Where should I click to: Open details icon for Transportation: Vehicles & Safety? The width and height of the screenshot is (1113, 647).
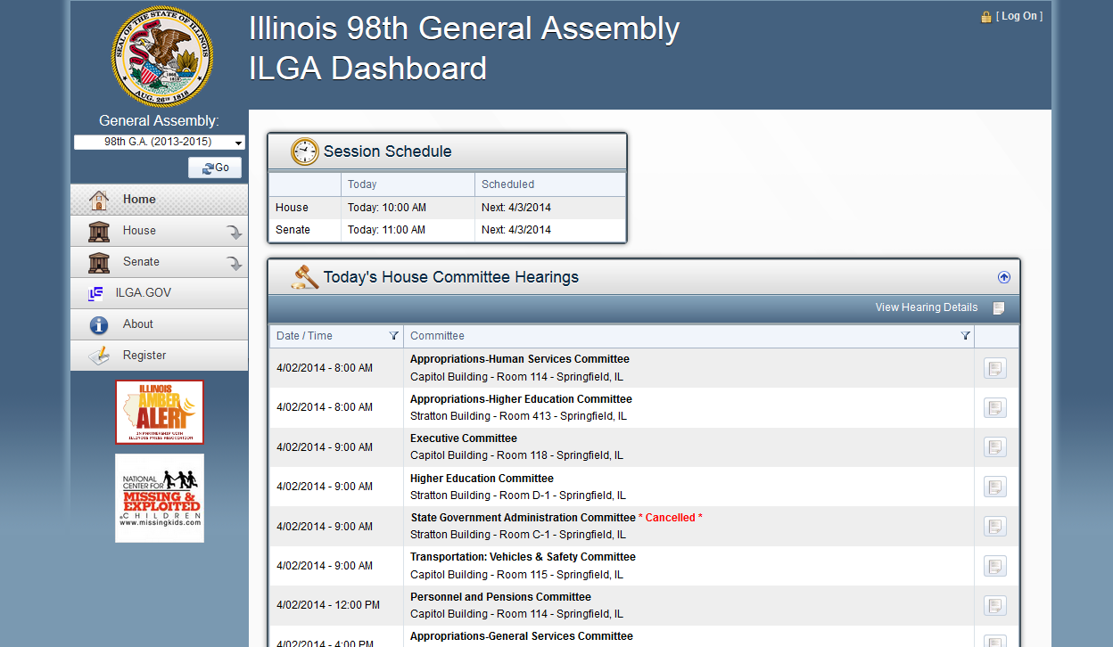pyautogui.click(x=995, y=565)
